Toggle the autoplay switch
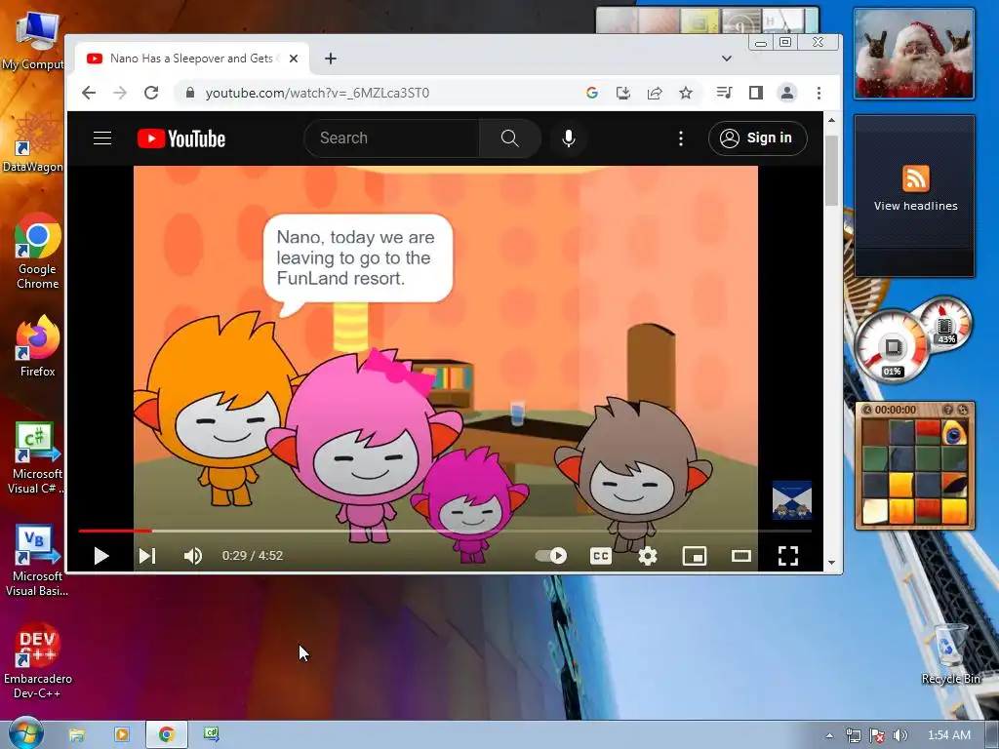 click(551, 555)
